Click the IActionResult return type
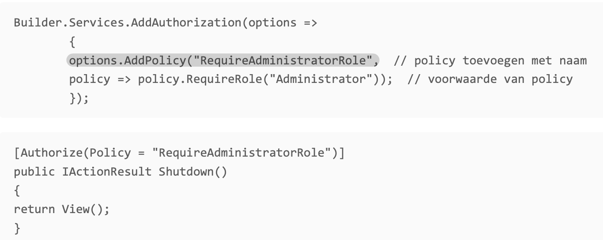The height and width of the screenshot is (240, 603). click(107, 172)
